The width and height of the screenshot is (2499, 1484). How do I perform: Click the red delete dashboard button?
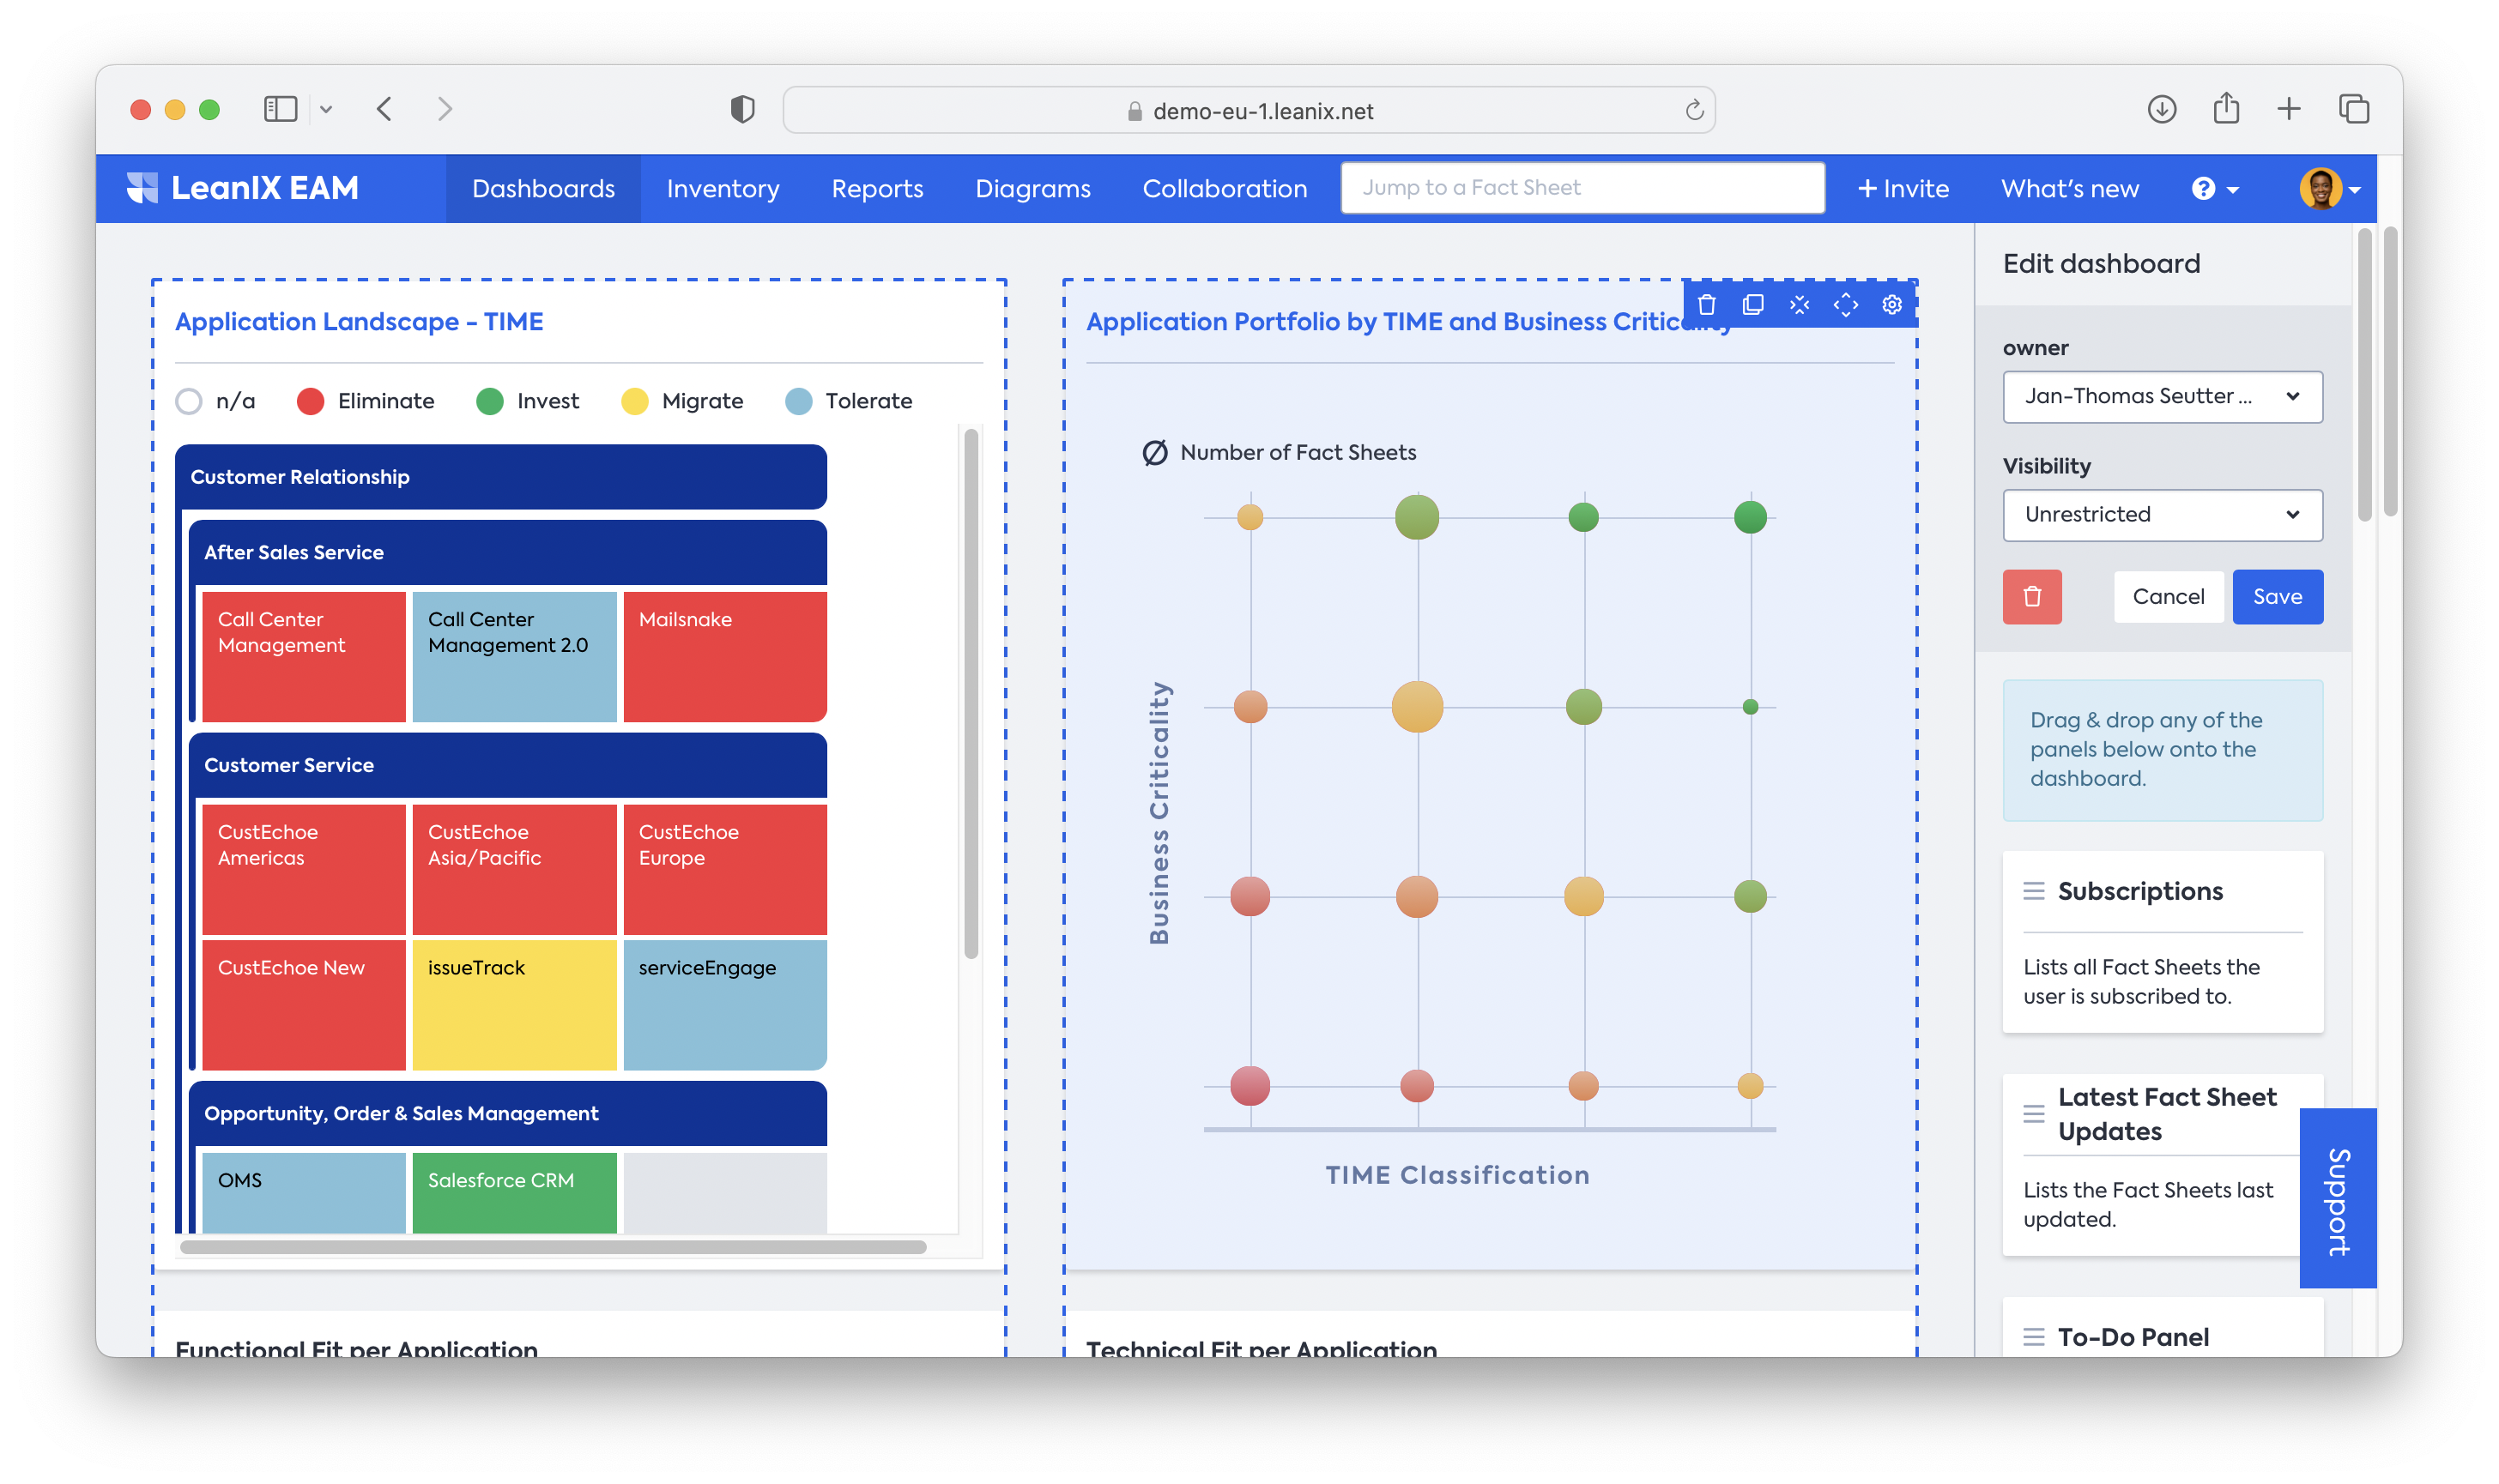pyautogui.click(x=2032, y=597)
